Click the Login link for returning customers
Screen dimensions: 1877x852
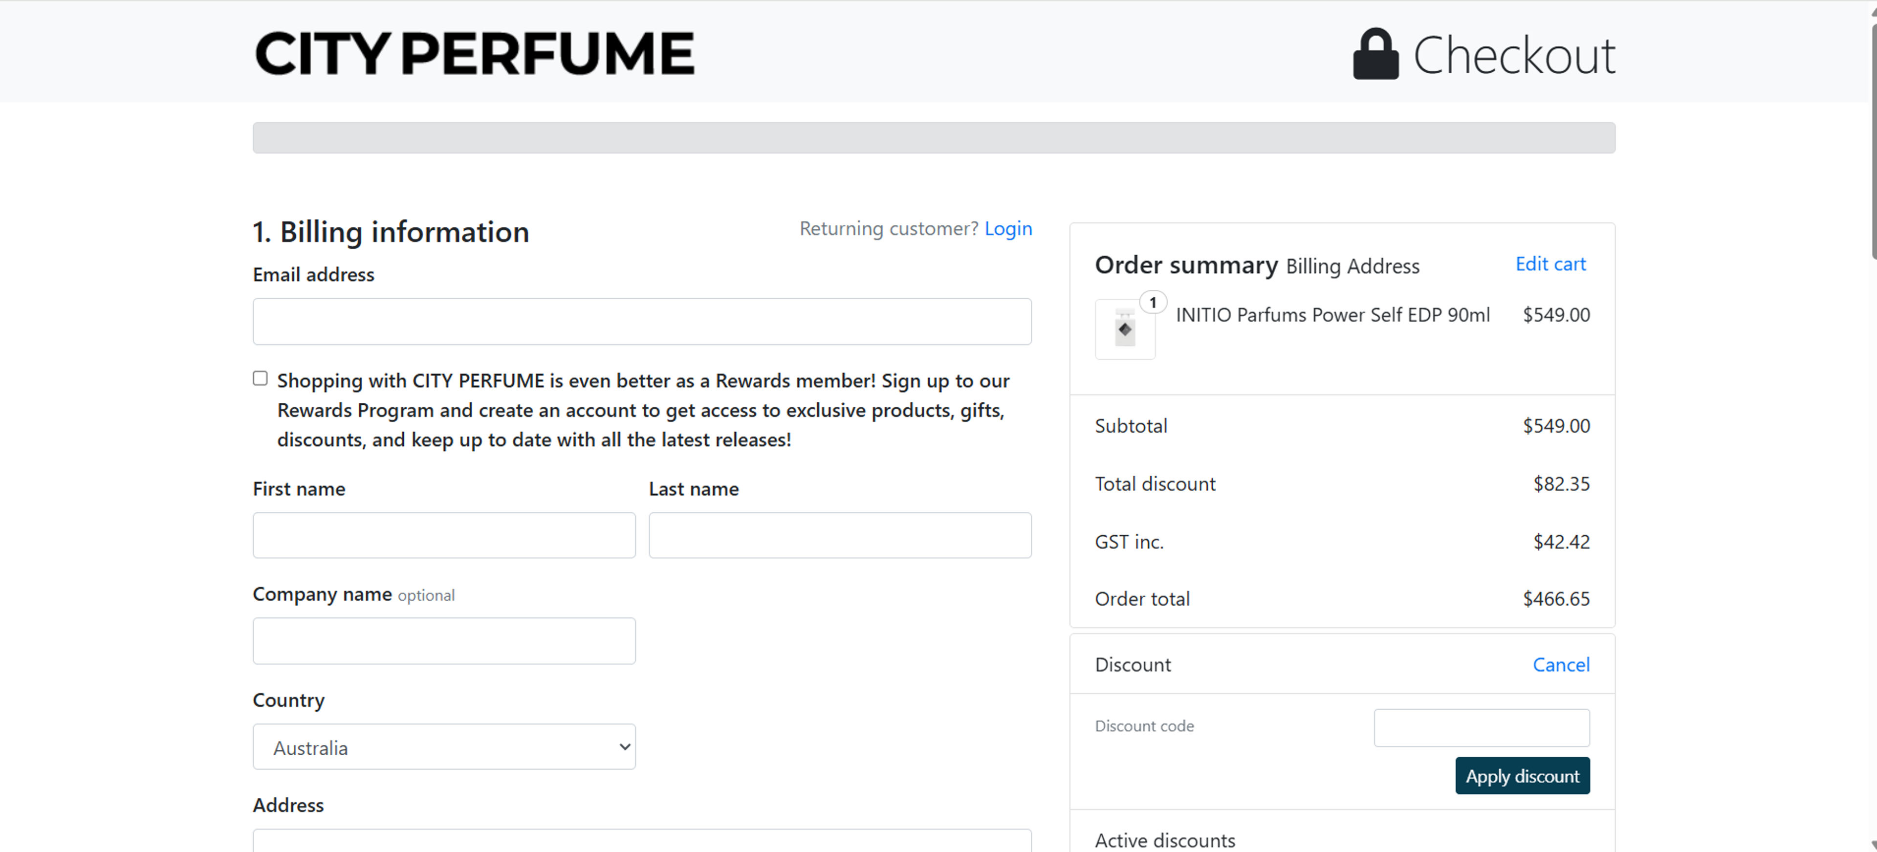[1008, 229]
